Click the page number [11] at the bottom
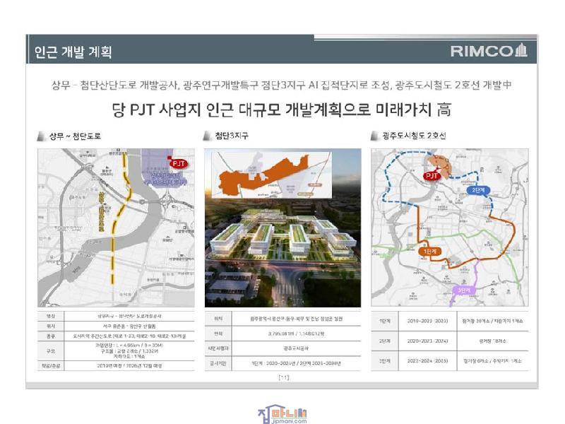 click(282, 377)
